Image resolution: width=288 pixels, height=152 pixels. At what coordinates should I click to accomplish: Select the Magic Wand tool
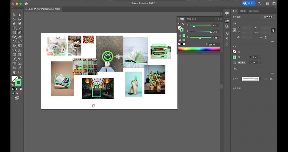14,19
